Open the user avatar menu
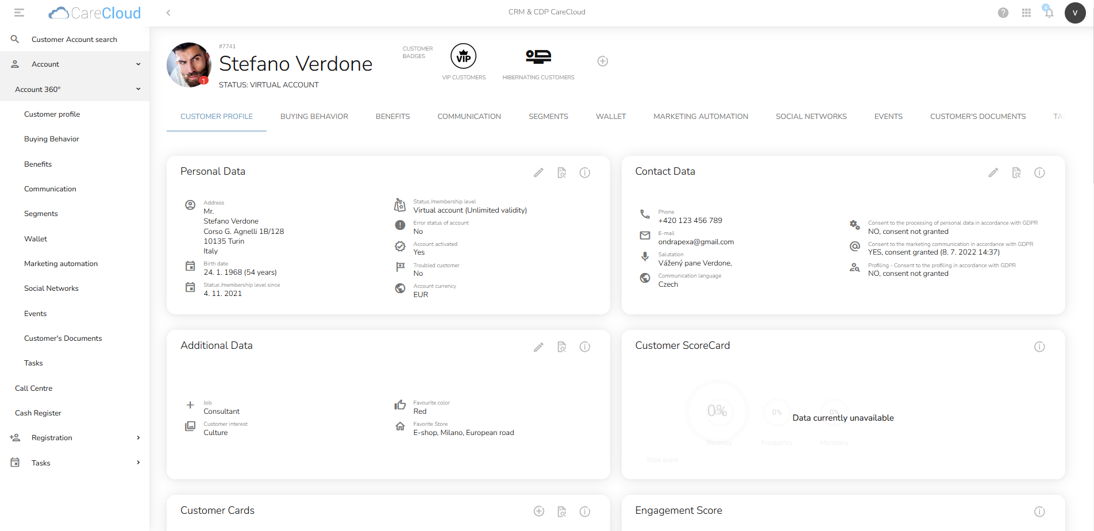This screenshot has height=531, width=1094. [1074, 13]
